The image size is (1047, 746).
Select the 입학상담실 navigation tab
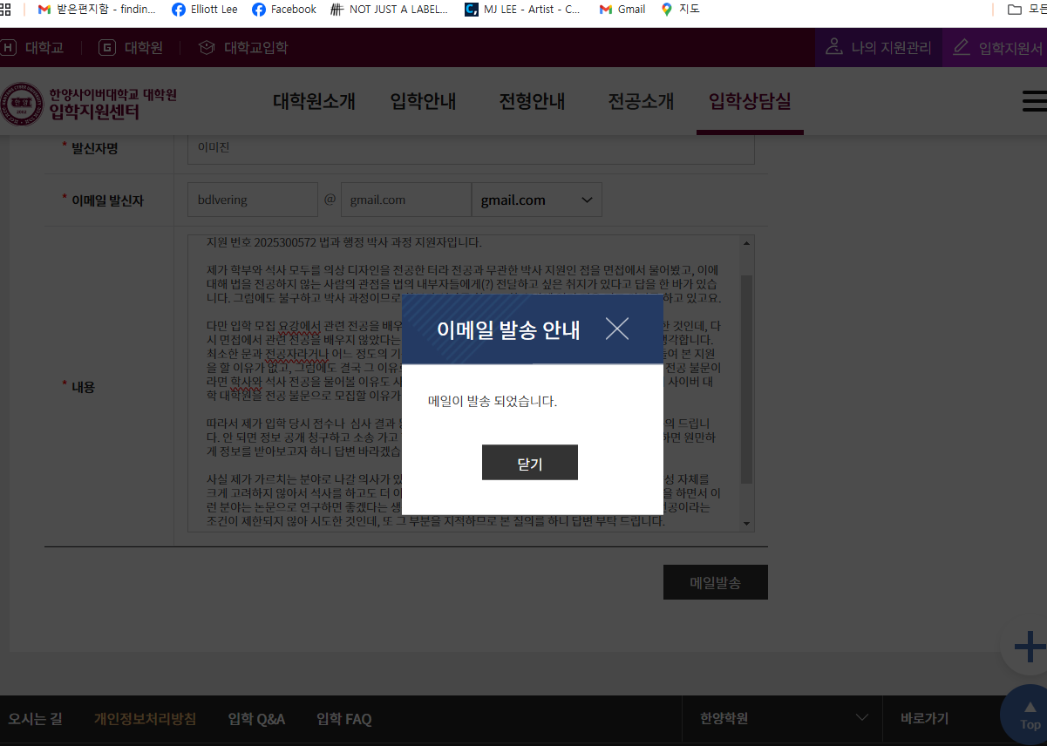(x=750, y=101)
